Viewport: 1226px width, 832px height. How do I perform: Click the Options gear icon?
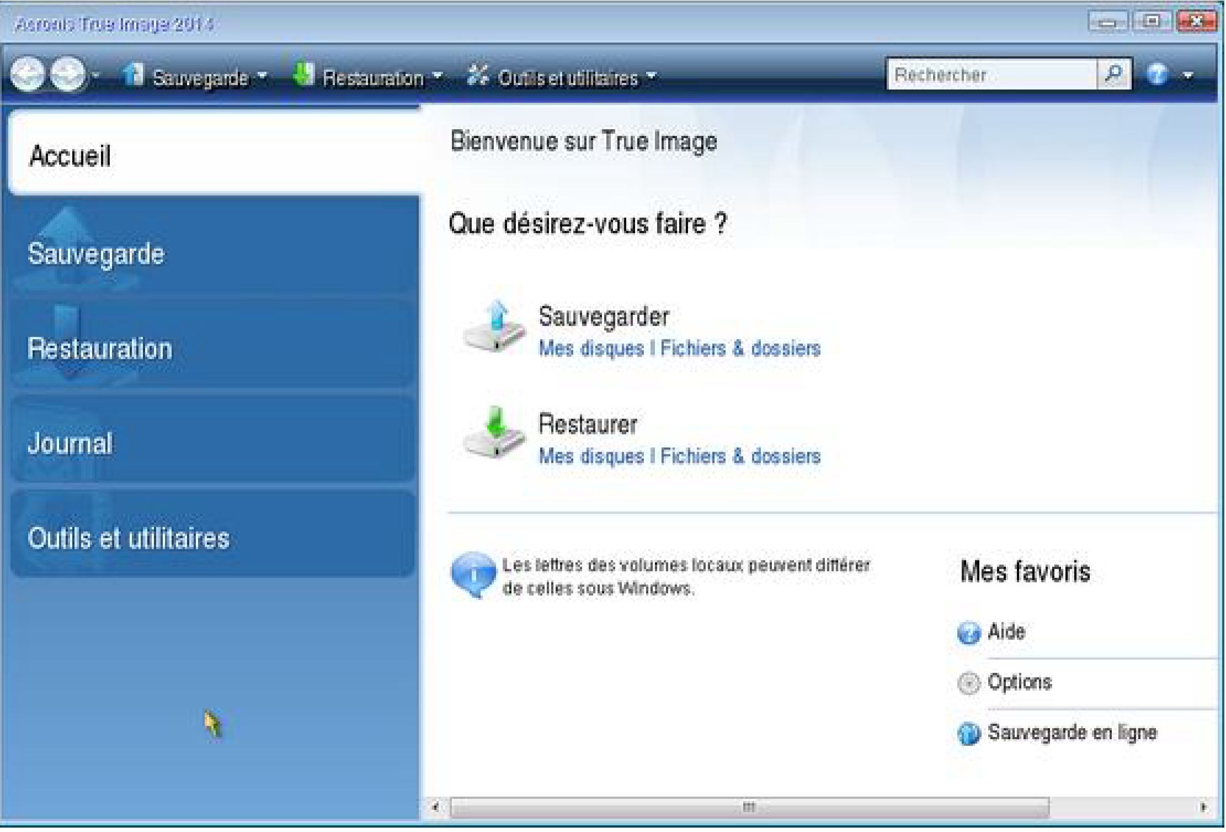[968, 683]
